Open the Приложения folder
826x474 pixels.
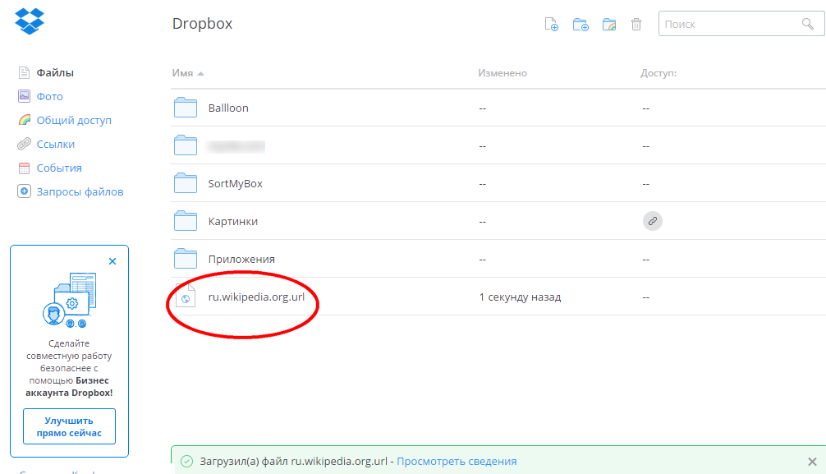241,260
